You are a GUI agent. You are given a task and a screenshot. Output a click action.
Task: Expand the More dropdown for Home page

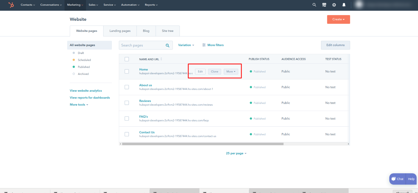(231, 72)
